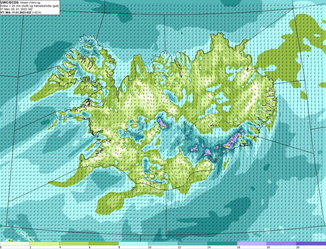Click the legend scale label "12"

pos(179,247)
